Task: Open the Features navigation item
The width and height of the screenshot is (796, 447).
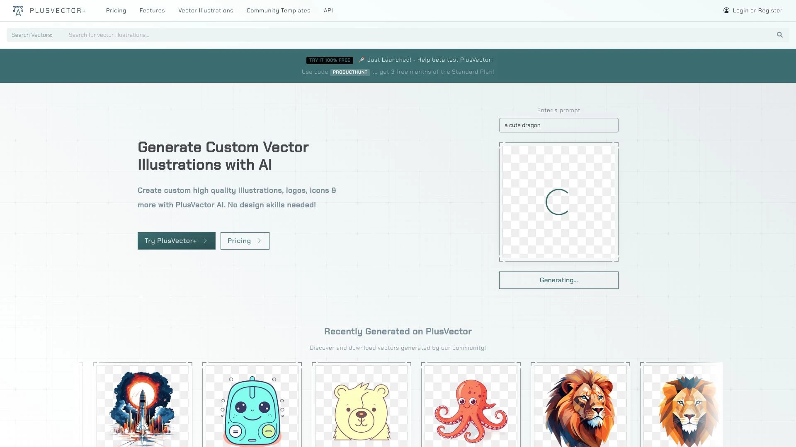Action: pyautogui.click(x=152, y=10)
